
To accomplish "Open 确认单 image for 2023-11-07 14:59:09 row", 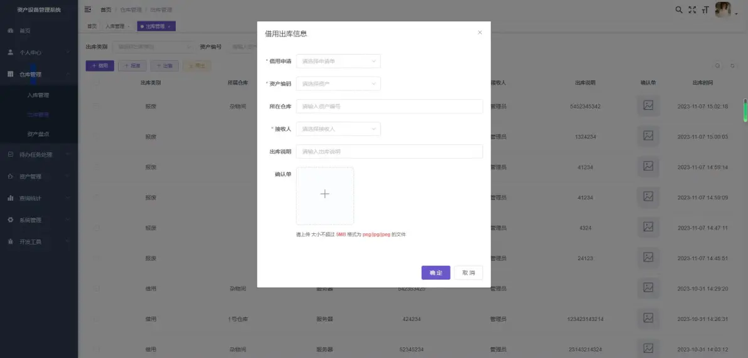I will 648,197.
